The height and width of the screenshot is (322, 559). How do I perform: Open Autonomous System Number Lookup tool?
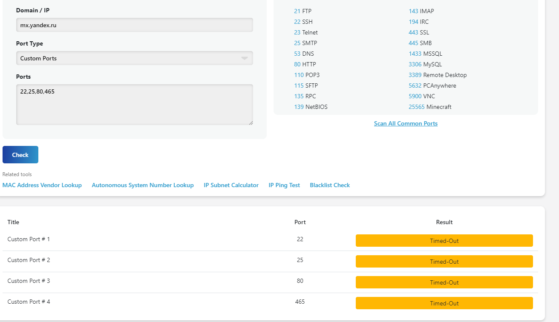tap(143, 185)
